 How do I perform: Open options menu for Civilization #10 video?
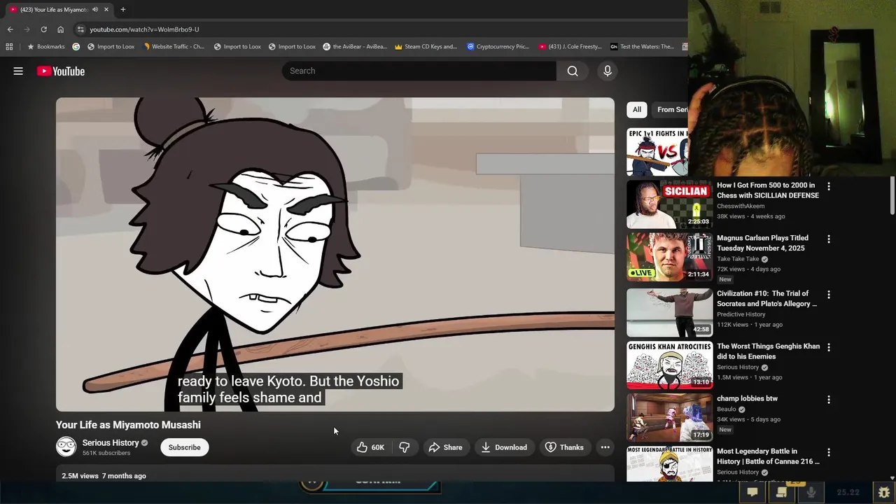coord(829,295)
